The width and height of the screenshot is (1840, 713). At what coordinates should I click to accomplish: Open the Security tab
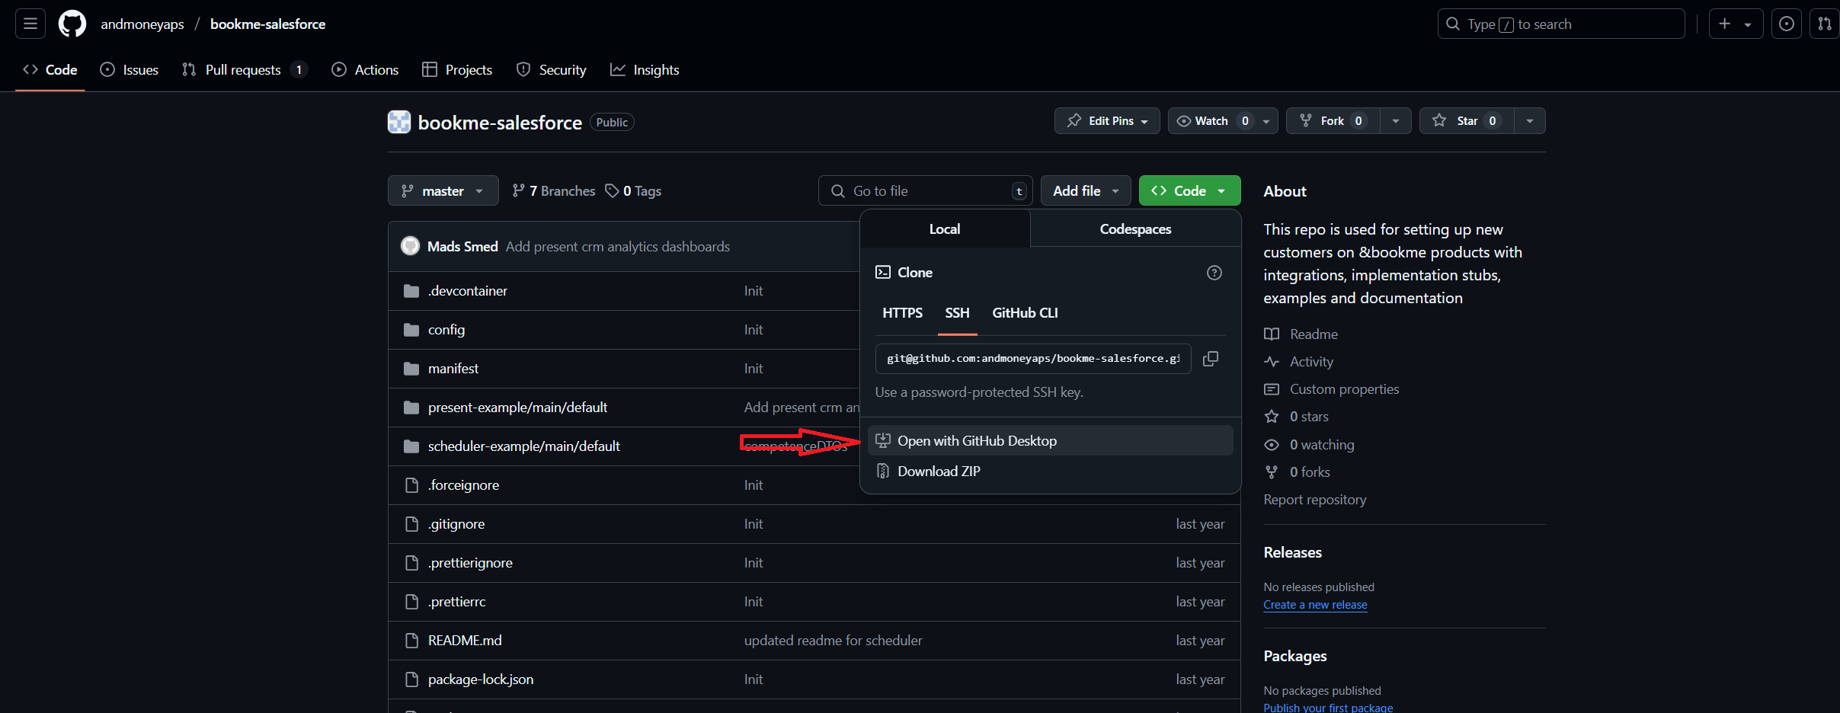click(x=552, y=69)
